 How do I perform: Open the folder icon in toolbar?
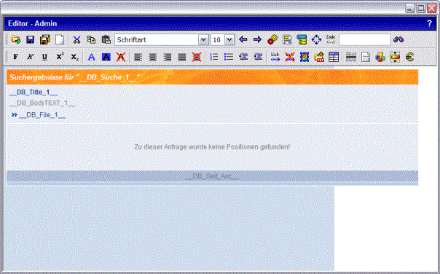click(16, 39)
